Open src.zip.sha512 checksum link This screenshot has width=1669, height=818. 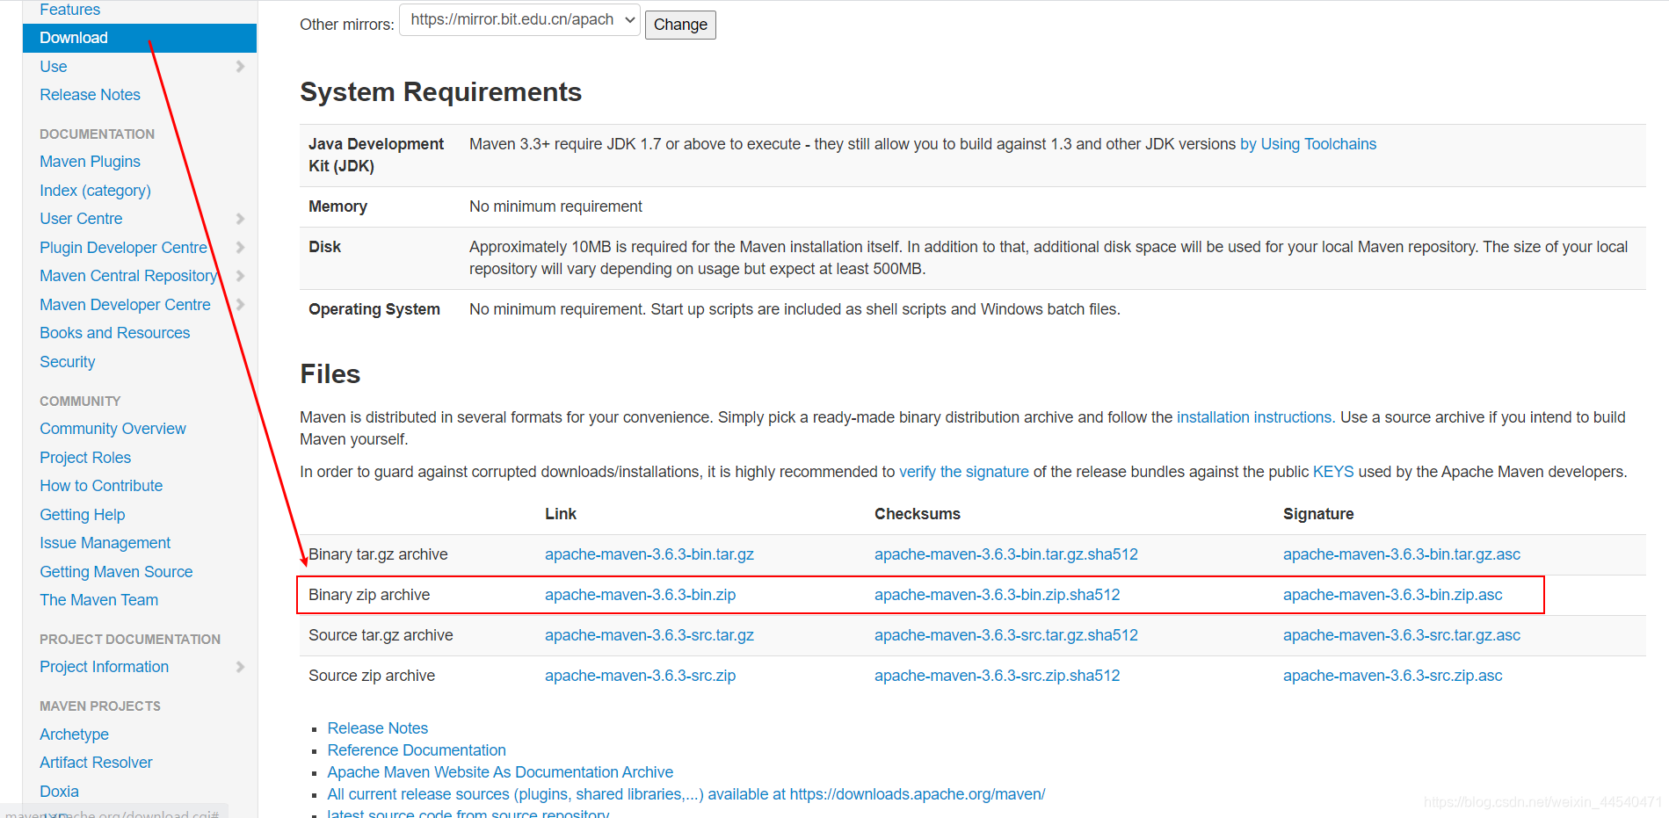(x=997, y=676)
